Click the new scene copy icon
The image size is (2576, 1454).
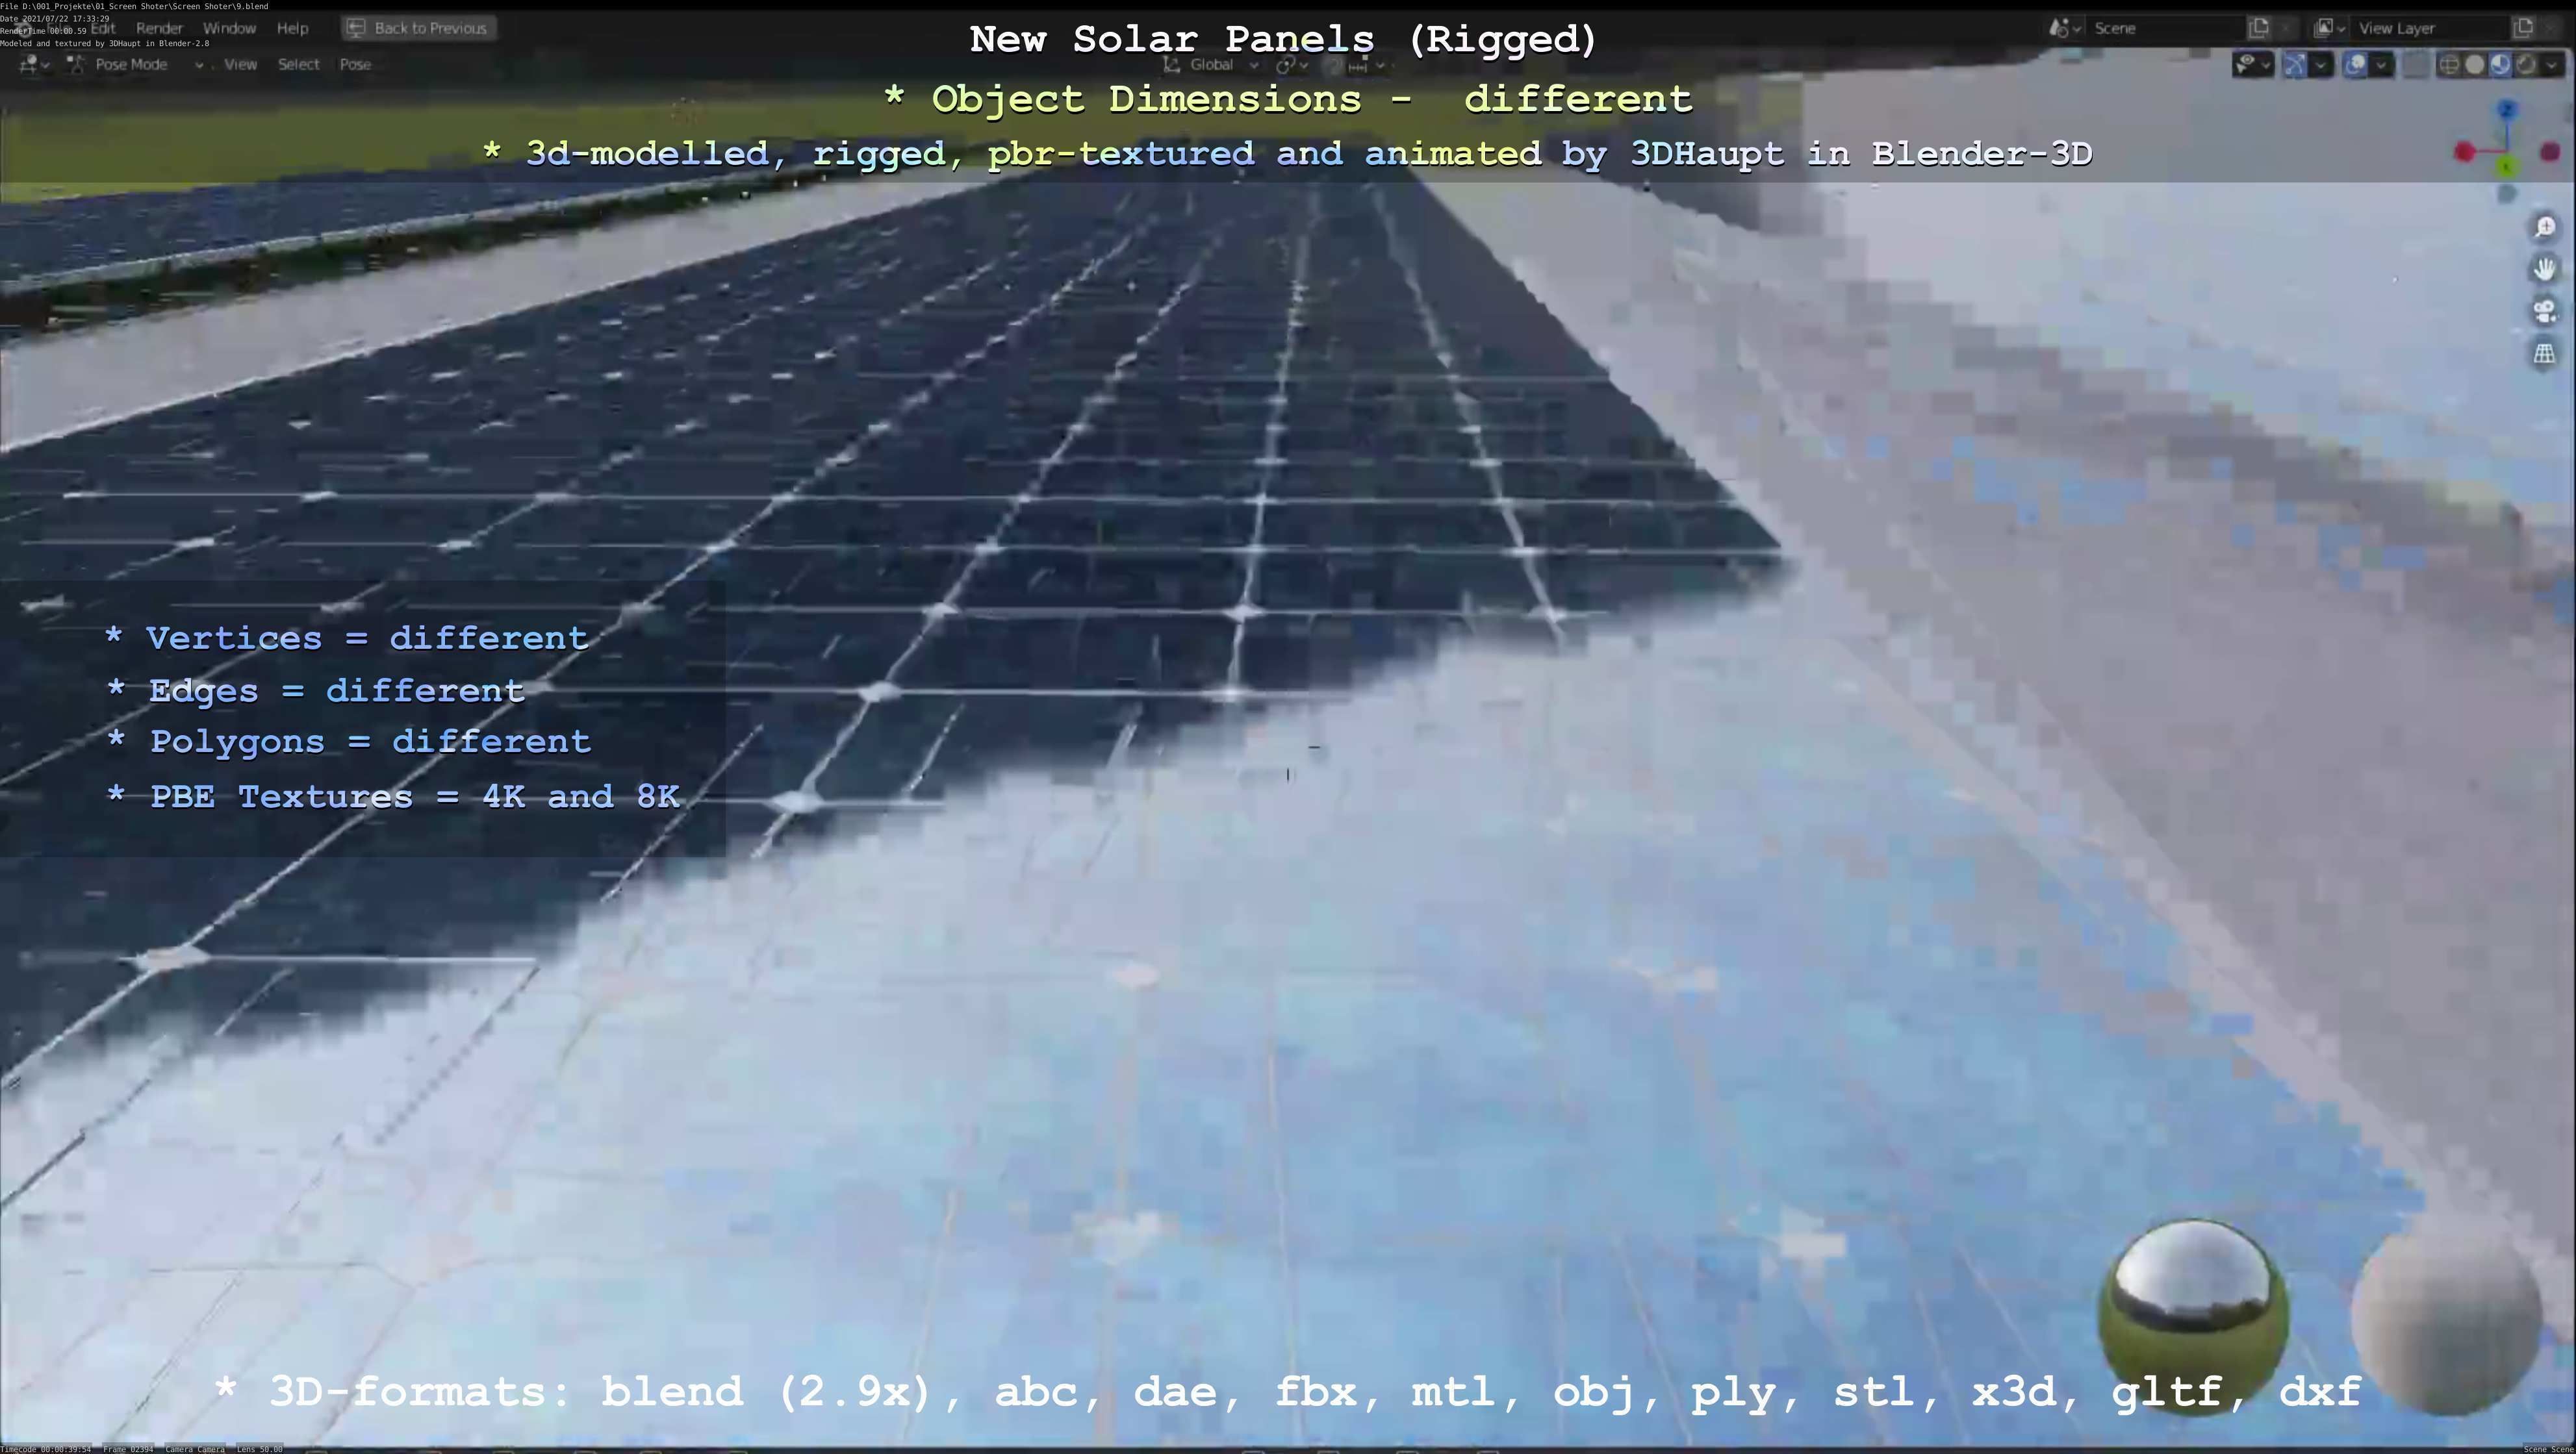2258,28
